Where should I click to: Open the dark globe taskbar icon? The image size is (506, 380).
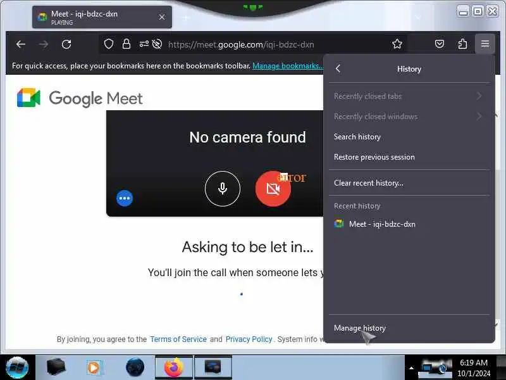135,367
